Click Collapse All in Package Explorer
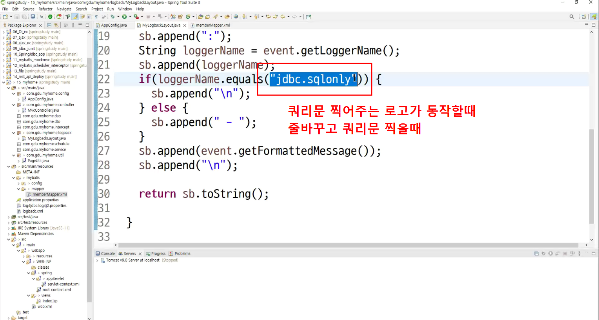Image resolution: width=599 pixels, height=320 pixels. point(49,25)
